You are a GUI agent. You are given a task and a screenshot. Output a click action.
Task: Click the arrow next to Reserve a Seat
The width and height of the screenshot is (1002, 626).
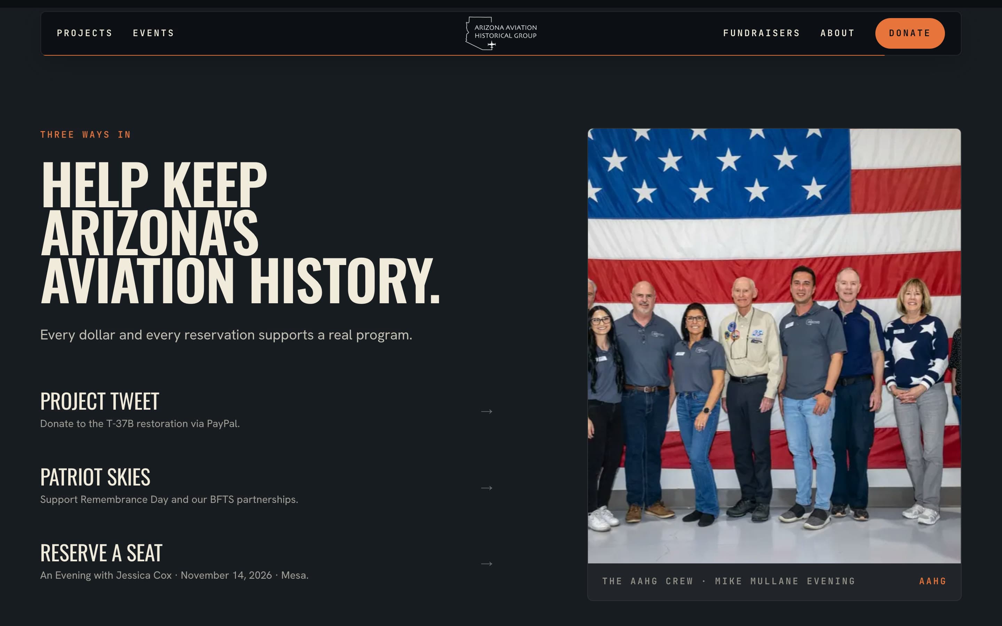pos(486,563)
